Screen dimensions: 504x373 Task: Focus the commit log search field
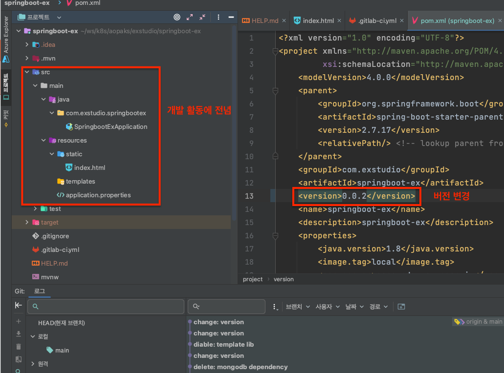[227, 307]
